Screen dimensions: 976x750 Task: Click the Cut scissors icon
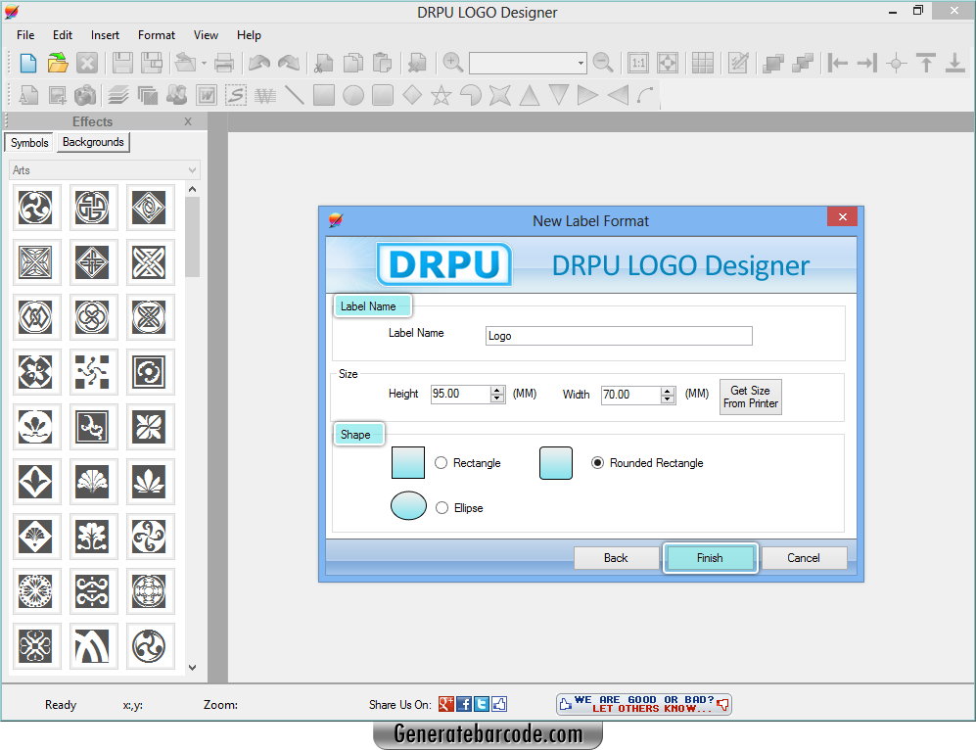point(324,63)
